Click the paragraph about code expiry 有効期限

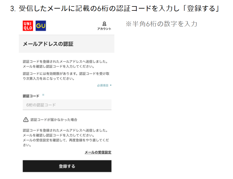pos(66,76)
